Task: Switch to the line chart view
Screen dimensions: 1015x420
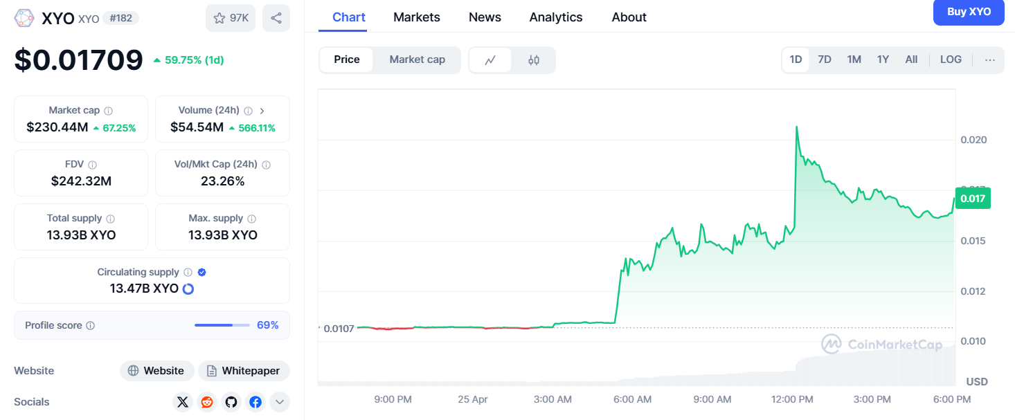Action: pos(490,60)
